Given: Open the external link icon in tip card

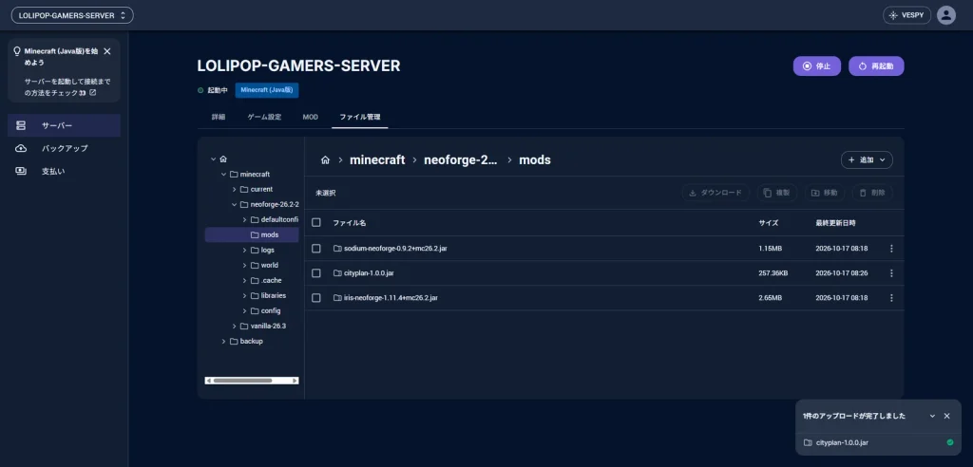Looking at the screenshot, I should coord(93,92).
